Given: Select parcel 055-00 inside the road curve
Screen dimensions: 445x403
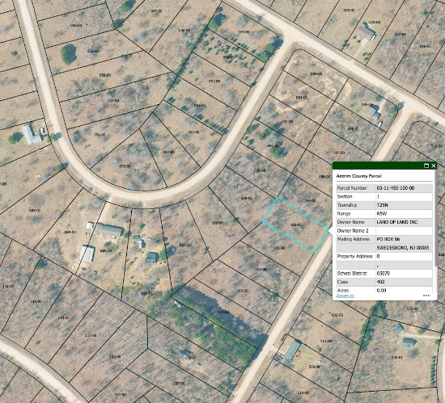Looking at the screenshot, I should (x=125, y=166).
